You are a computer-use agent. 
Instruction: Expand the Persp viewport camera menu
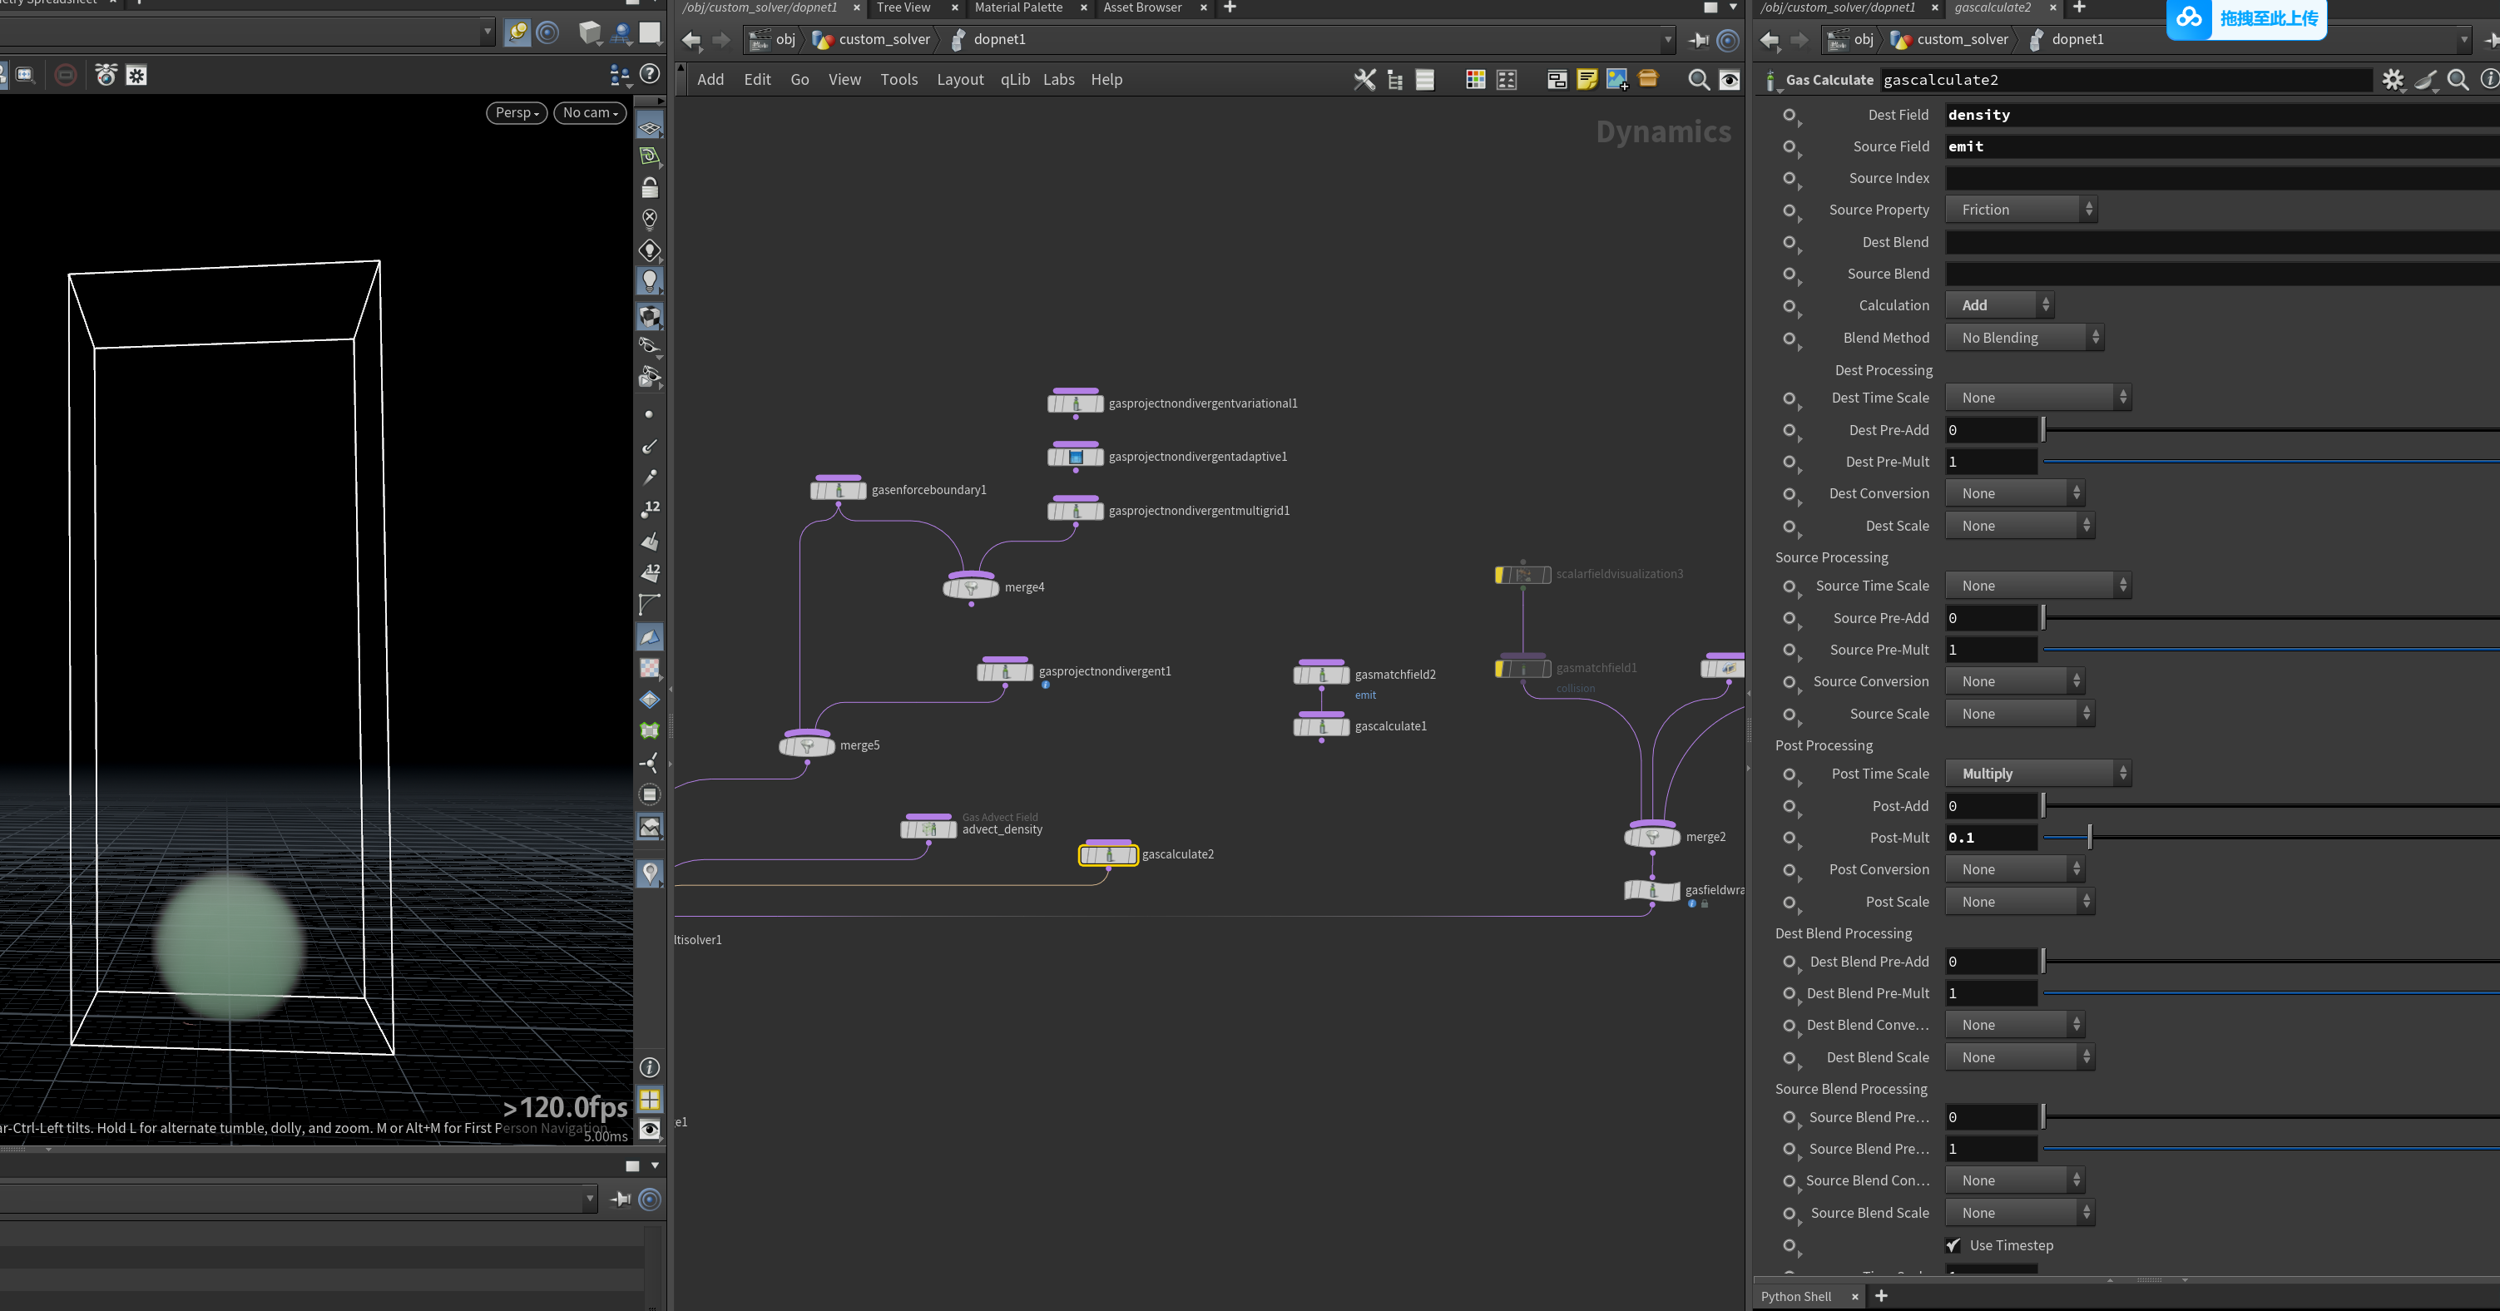coord(517,112)
